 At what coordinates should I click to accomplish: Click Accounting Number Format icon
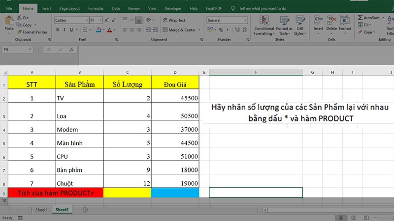(210, 29)
